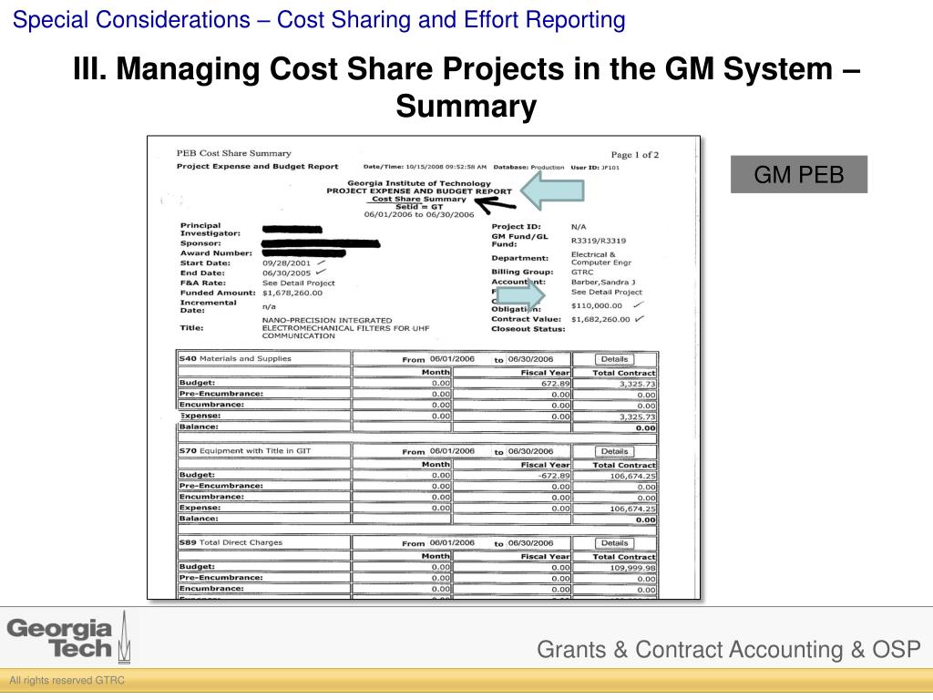Click 'See Detail Project' beside F&A Rate

coord(299,283)
